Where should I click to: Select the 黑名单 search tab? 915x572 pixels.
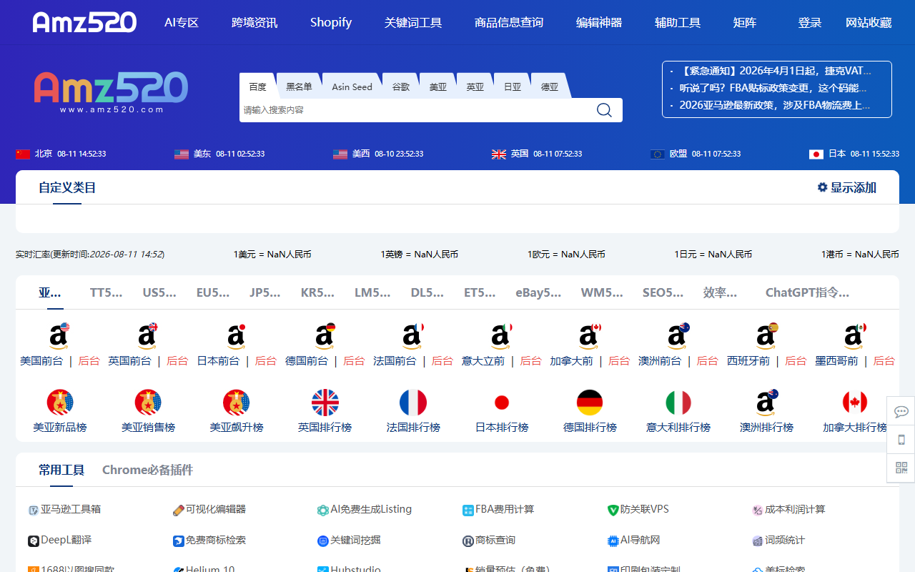(x=299, y=87)
